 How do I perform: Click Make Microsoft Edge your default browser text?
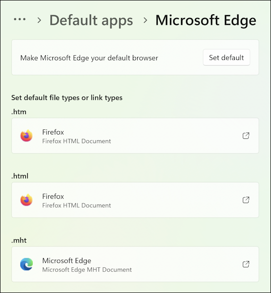click(89, 58)
